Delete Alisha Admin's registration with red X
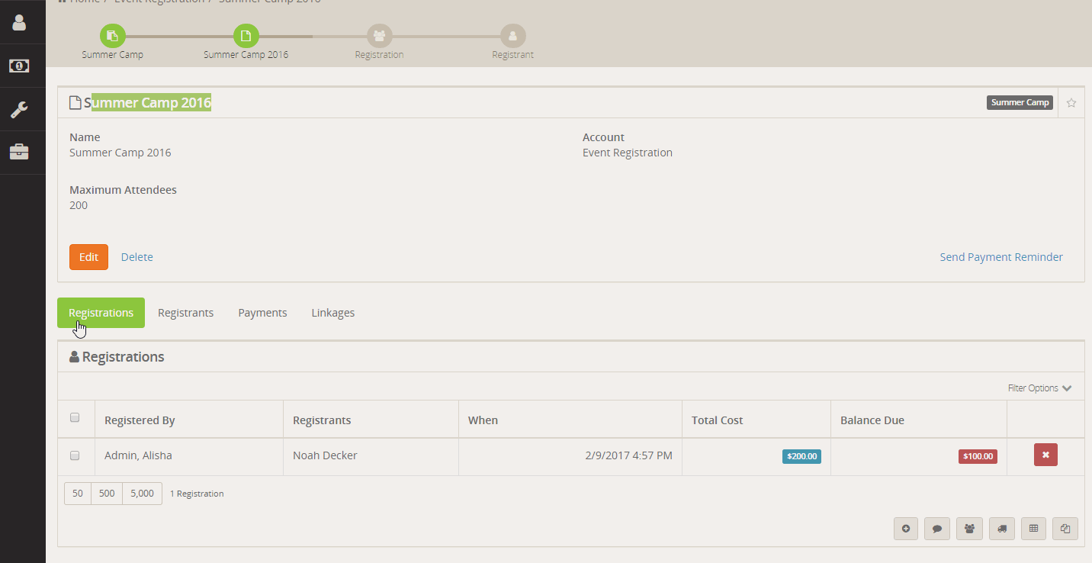The image size is (1092, 563). [x=1045, y=455]
